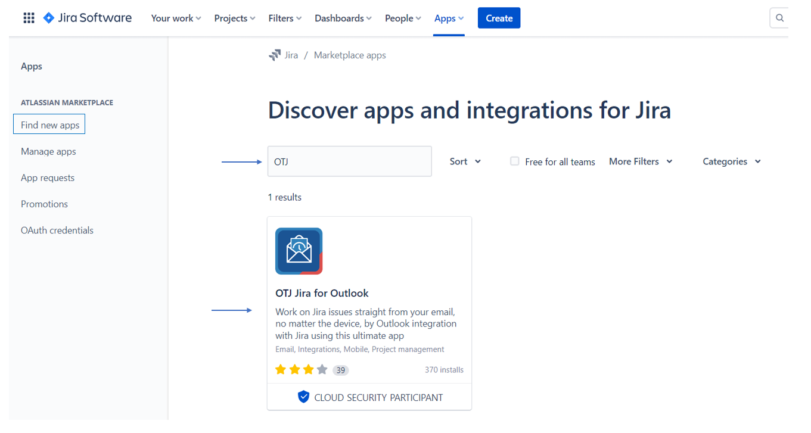This screenshot has width=811, height=433.
Task: Click the 370 installs text
Action: pos(444,370)
